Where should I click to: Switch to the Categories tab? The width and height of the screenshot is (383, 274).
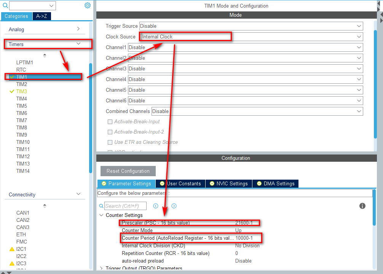(16, 16)
